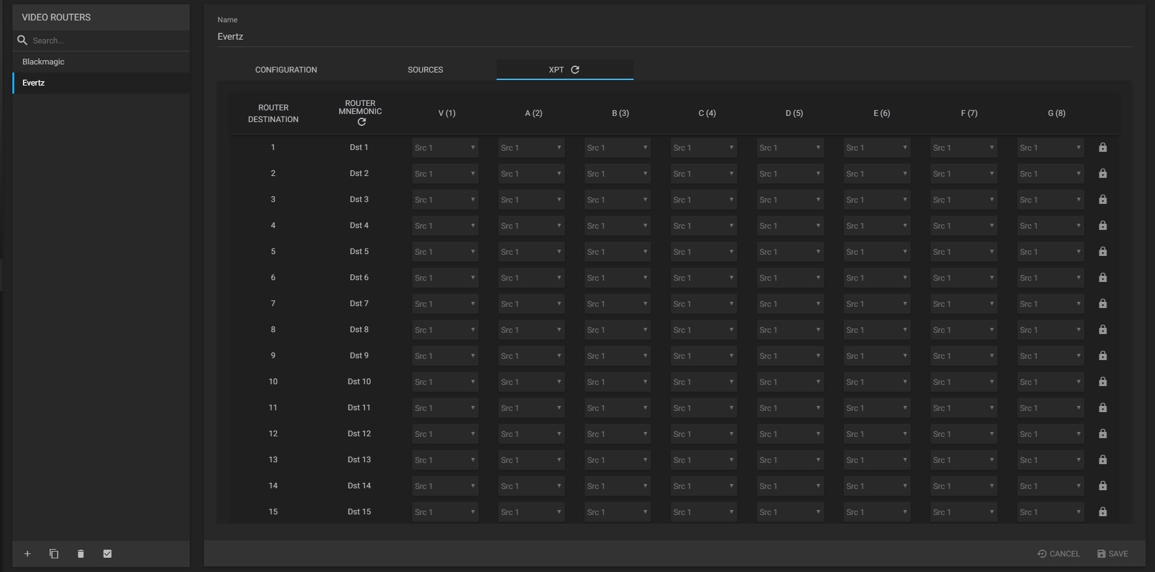Viewport: 1155px width, 572px height.
Task: Click lock icon on Dst 11 row
Action: [1102, 408]
